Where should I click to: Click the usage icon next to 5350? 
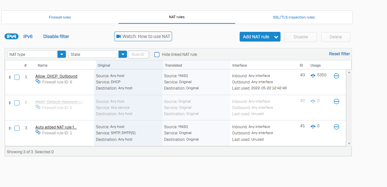pos(313,76)
